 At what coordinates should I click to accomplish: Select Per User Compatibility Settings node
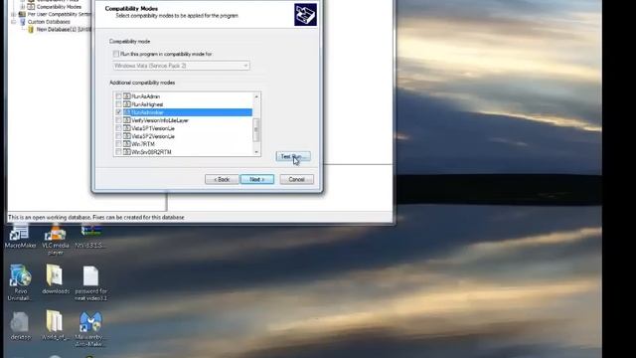60,14
